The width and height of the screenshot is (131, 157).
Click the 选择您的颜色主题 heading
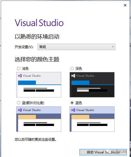[x=37, y=59]
